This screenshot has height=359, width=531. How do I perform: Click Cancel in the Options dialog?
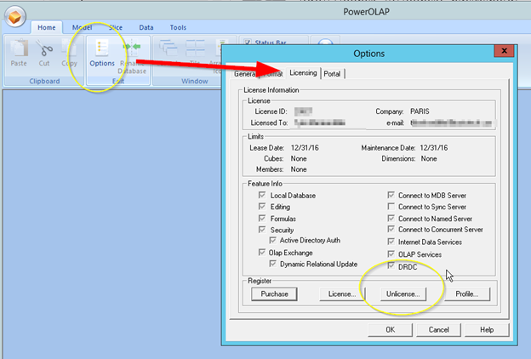pos(438,329)
